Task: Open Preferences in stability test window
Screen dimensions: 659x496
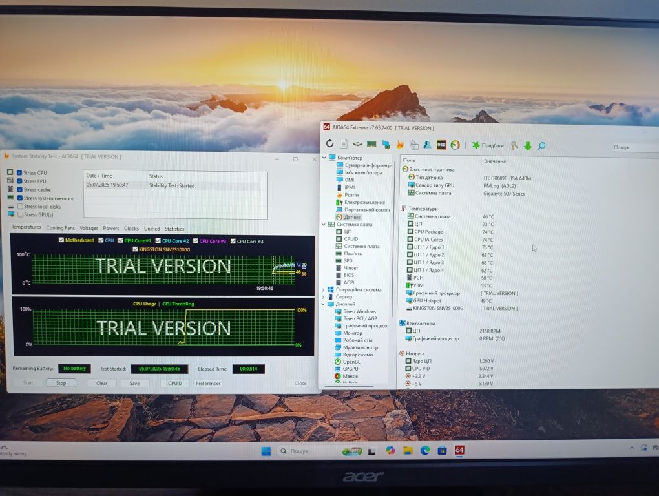Action: pos(208,384)
